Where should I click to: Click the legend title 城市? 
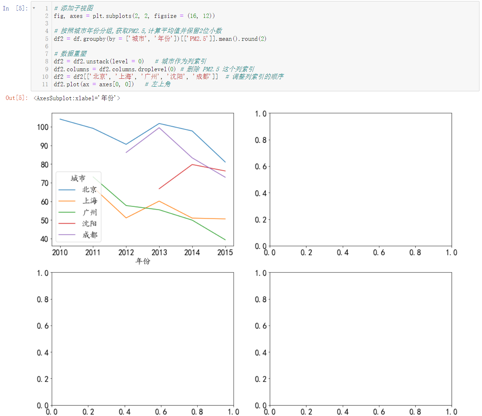[x=78, y=178]
